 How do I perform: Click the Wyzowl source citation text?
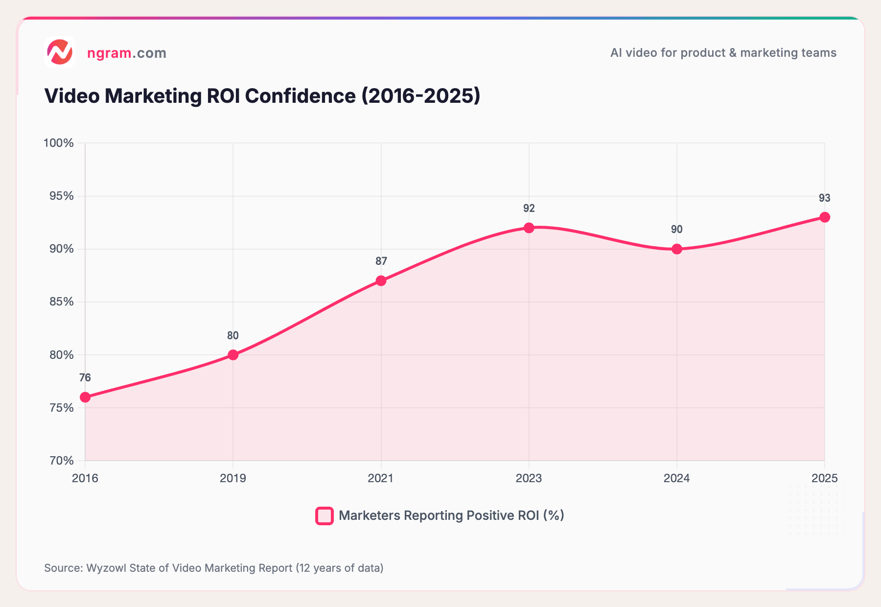214,568
